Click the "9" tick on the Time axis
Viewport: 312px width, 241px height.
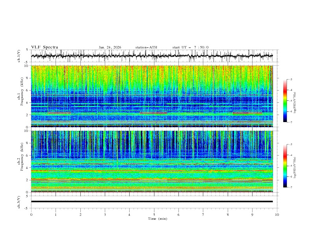[x=252, y=215]
